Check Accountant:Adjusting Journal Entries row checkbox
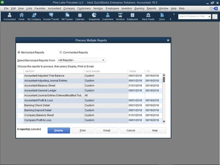The image size is (220, 165). [x=21, y=80]
